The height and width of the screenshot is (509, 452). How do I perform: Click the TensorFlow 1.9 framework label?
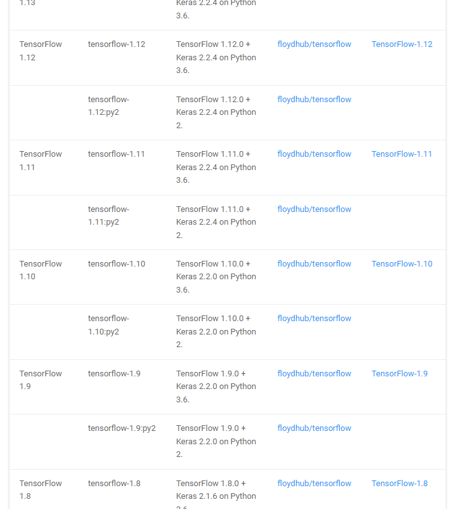coord(41,380)
